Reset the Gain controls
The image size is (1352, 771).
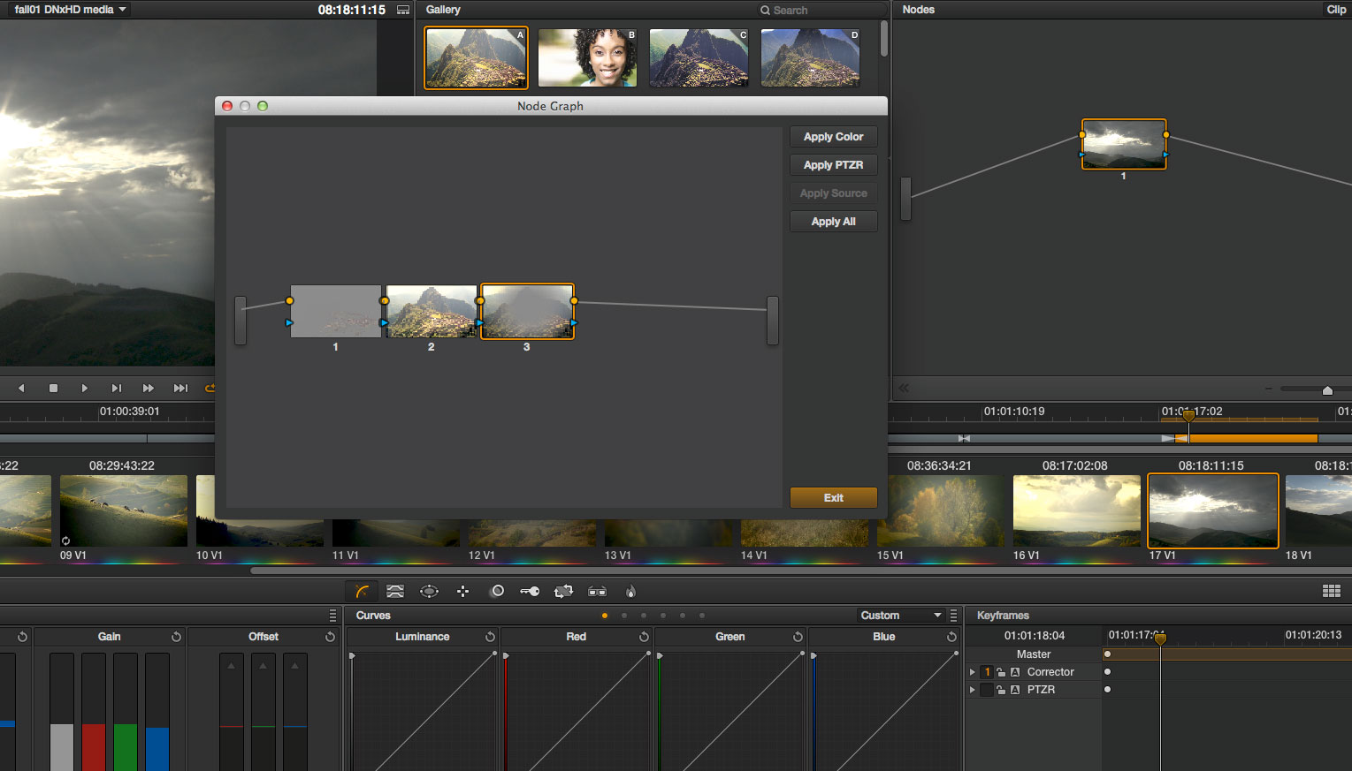176,637
